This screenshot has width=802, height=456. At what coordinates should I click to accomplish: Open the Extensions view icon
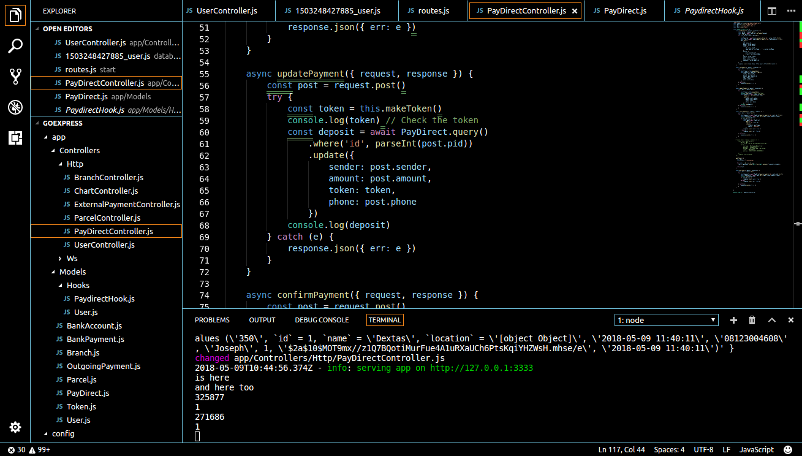[15, 138]
